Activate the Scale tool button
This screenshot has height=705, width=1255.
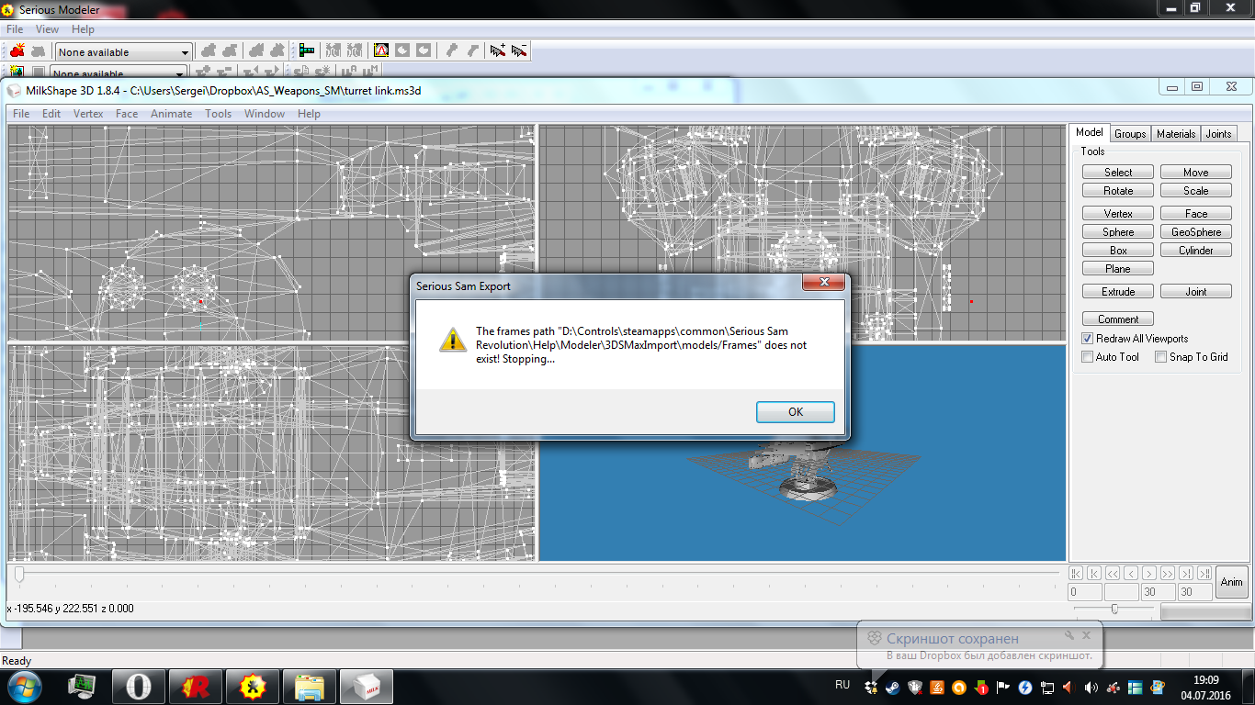(x=1196, y=191)
